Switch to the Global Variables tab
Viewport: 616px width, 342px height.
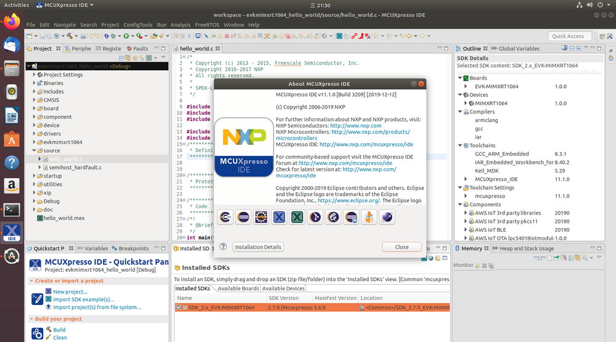point(515,49)
